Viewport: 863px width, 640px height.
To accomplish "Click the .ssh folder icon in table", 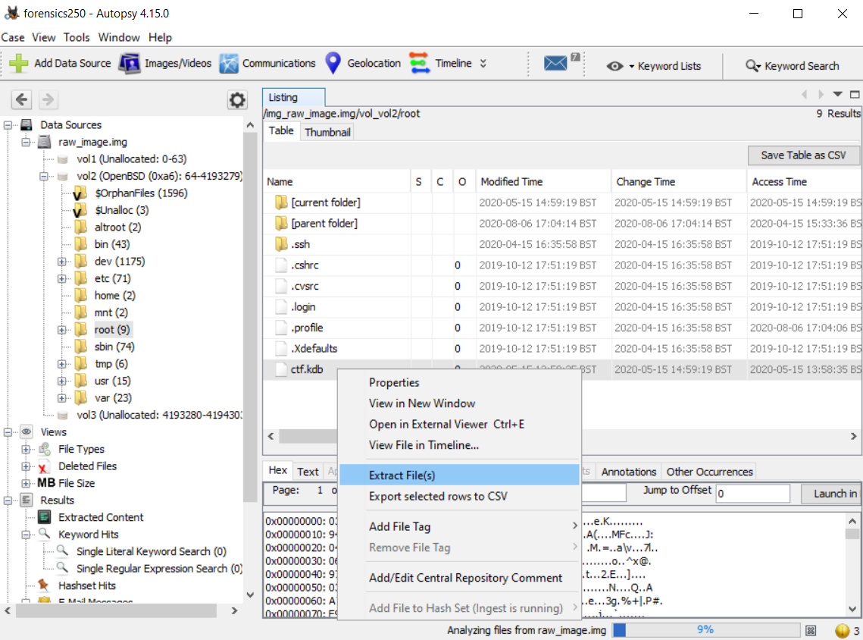I will [x=281, y=244].
